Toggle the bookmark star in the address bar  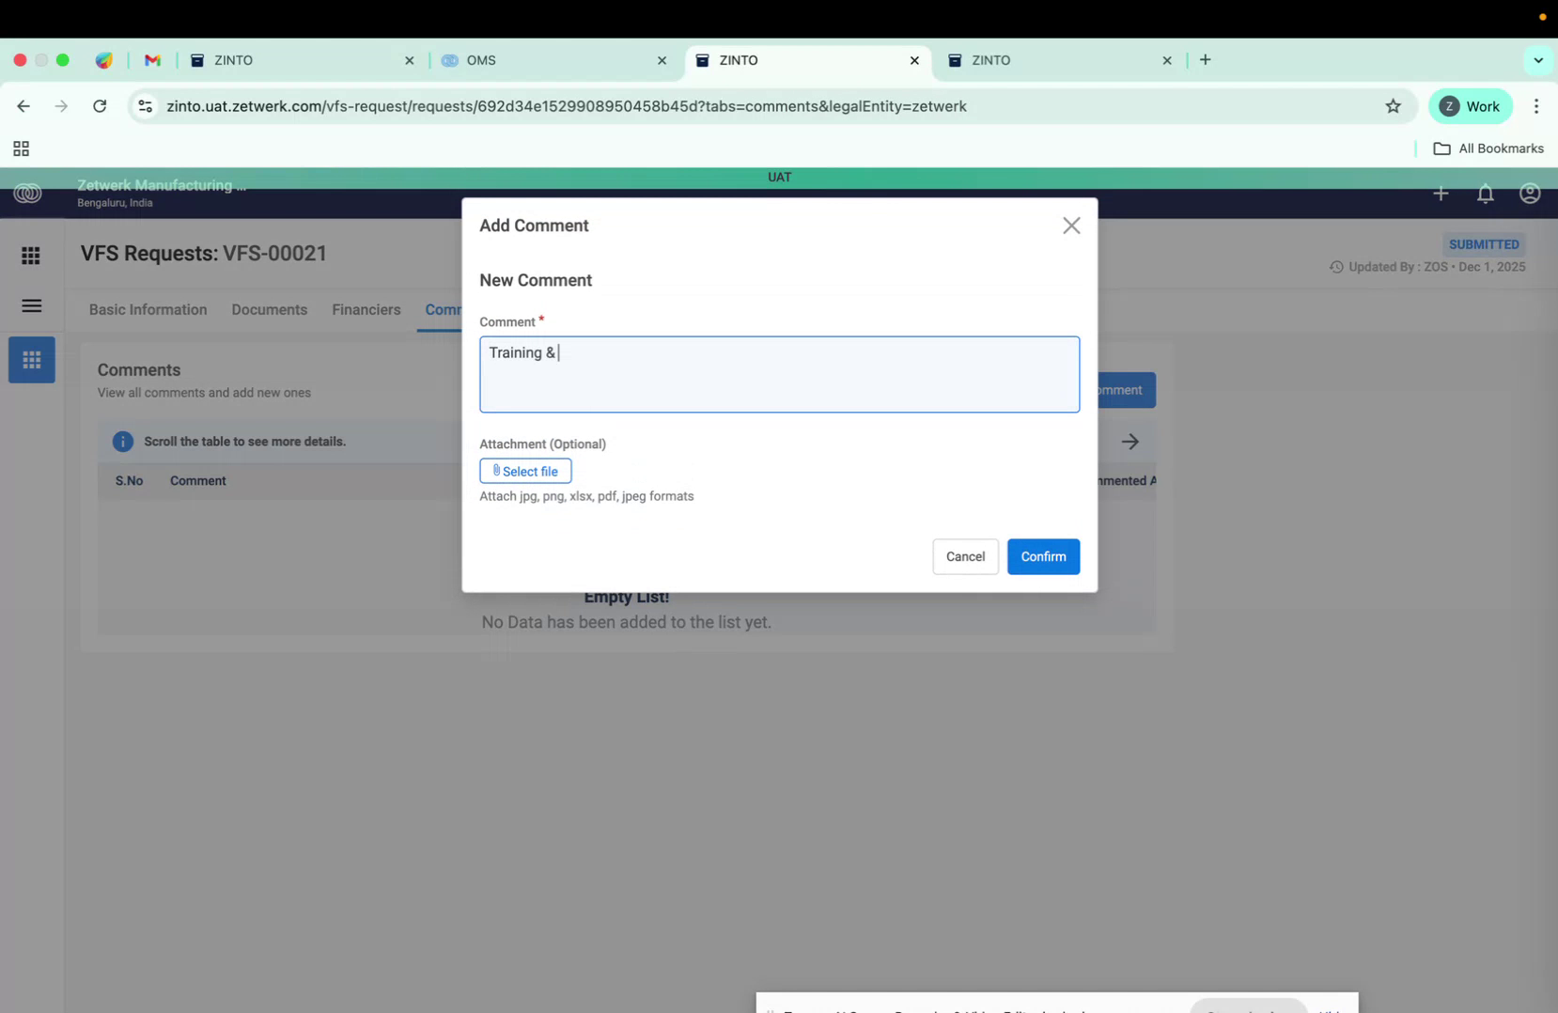(x=1393, y=106)
